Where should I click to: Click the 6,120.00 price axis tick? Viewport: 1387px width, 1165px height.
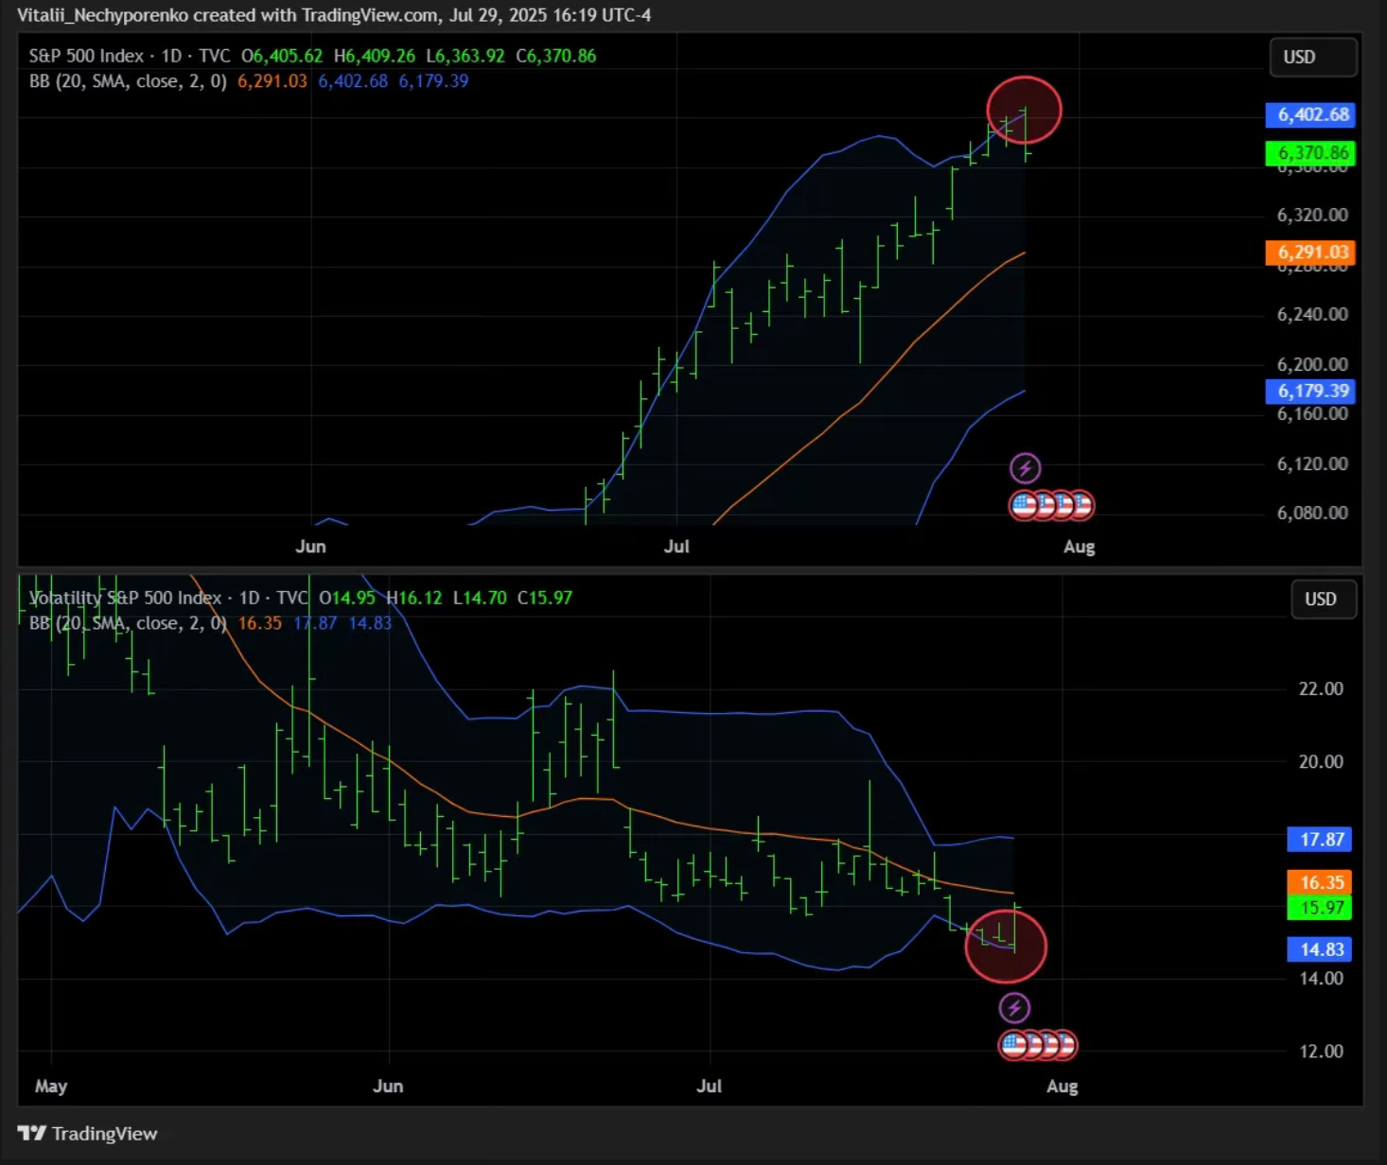tap(1312, 464)
